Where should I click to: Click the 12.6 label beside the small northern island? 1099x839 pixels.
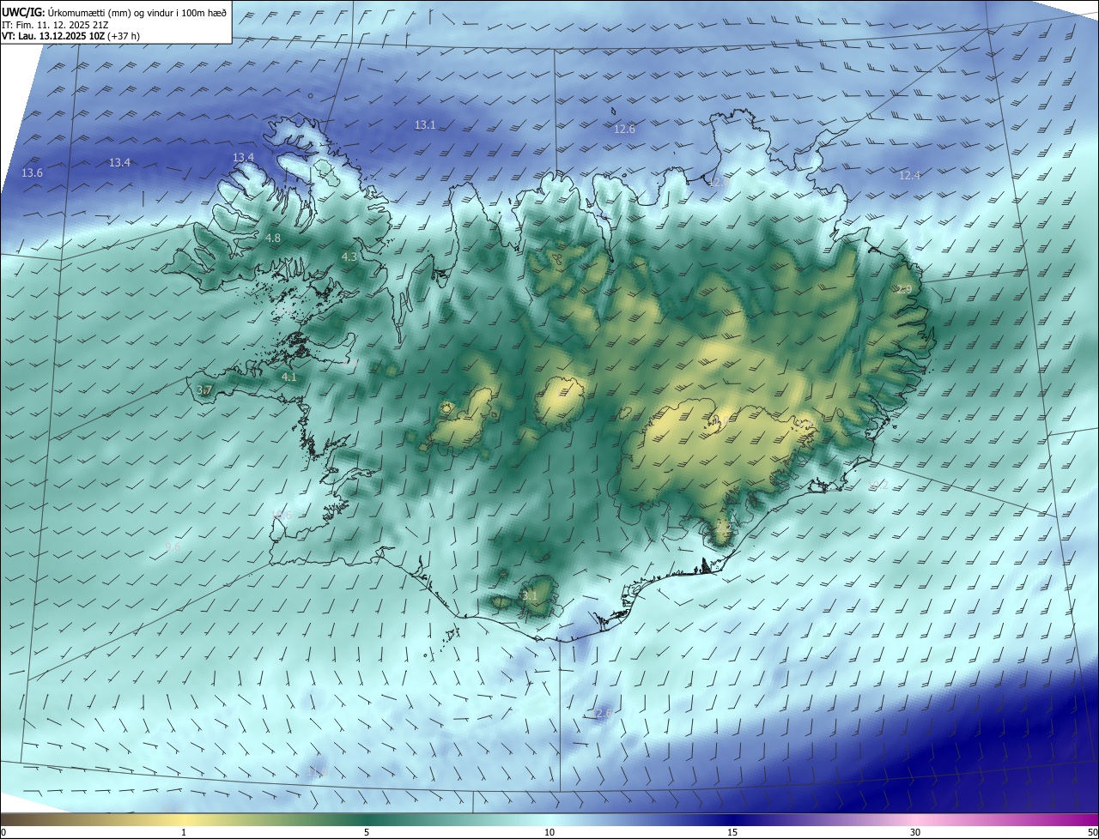click(624, 129)
